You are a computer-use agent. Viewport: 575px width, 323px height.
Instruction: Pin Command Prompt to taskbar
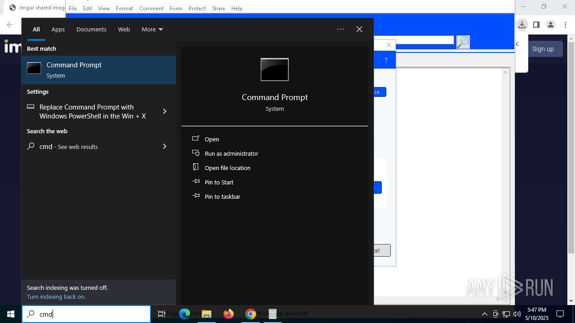click(x=222, y=196)
